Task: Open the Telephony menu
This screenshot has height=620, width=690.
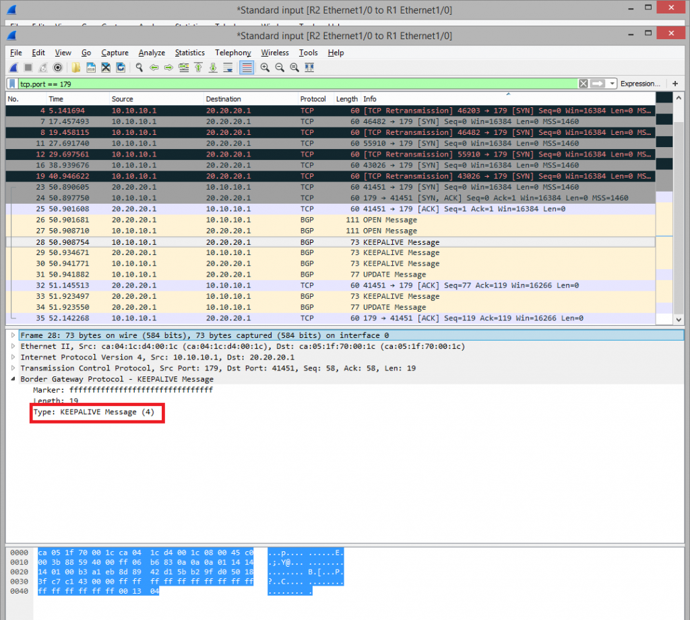Action: coord(232,53)
